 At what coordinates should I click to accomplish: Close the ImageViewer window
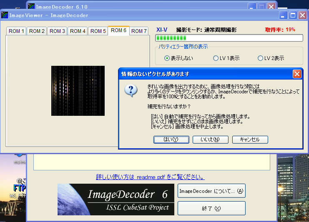302,15
